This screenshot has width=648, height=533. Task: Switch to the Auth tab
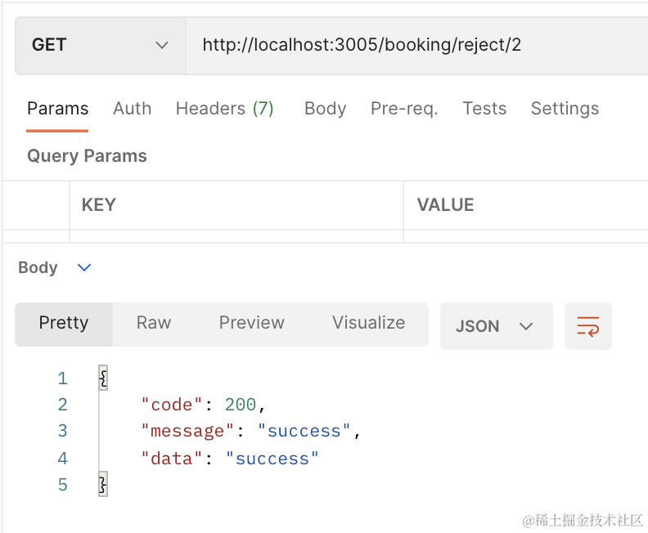point(132,109)
